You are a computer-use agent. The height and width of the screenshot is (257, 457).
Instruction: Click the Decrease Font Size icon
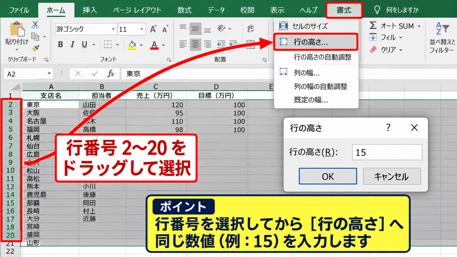click(x=165, y=29)
